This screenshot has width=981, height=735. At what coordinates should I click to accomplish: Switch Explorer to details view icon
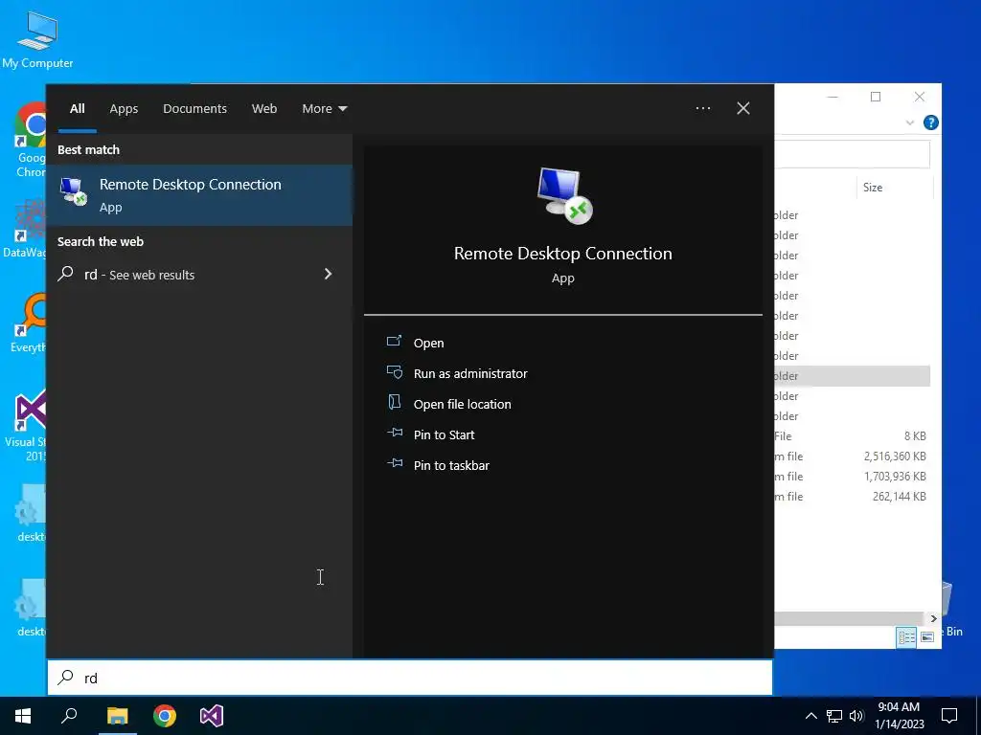pyautogui.click(x=906, y=636)
